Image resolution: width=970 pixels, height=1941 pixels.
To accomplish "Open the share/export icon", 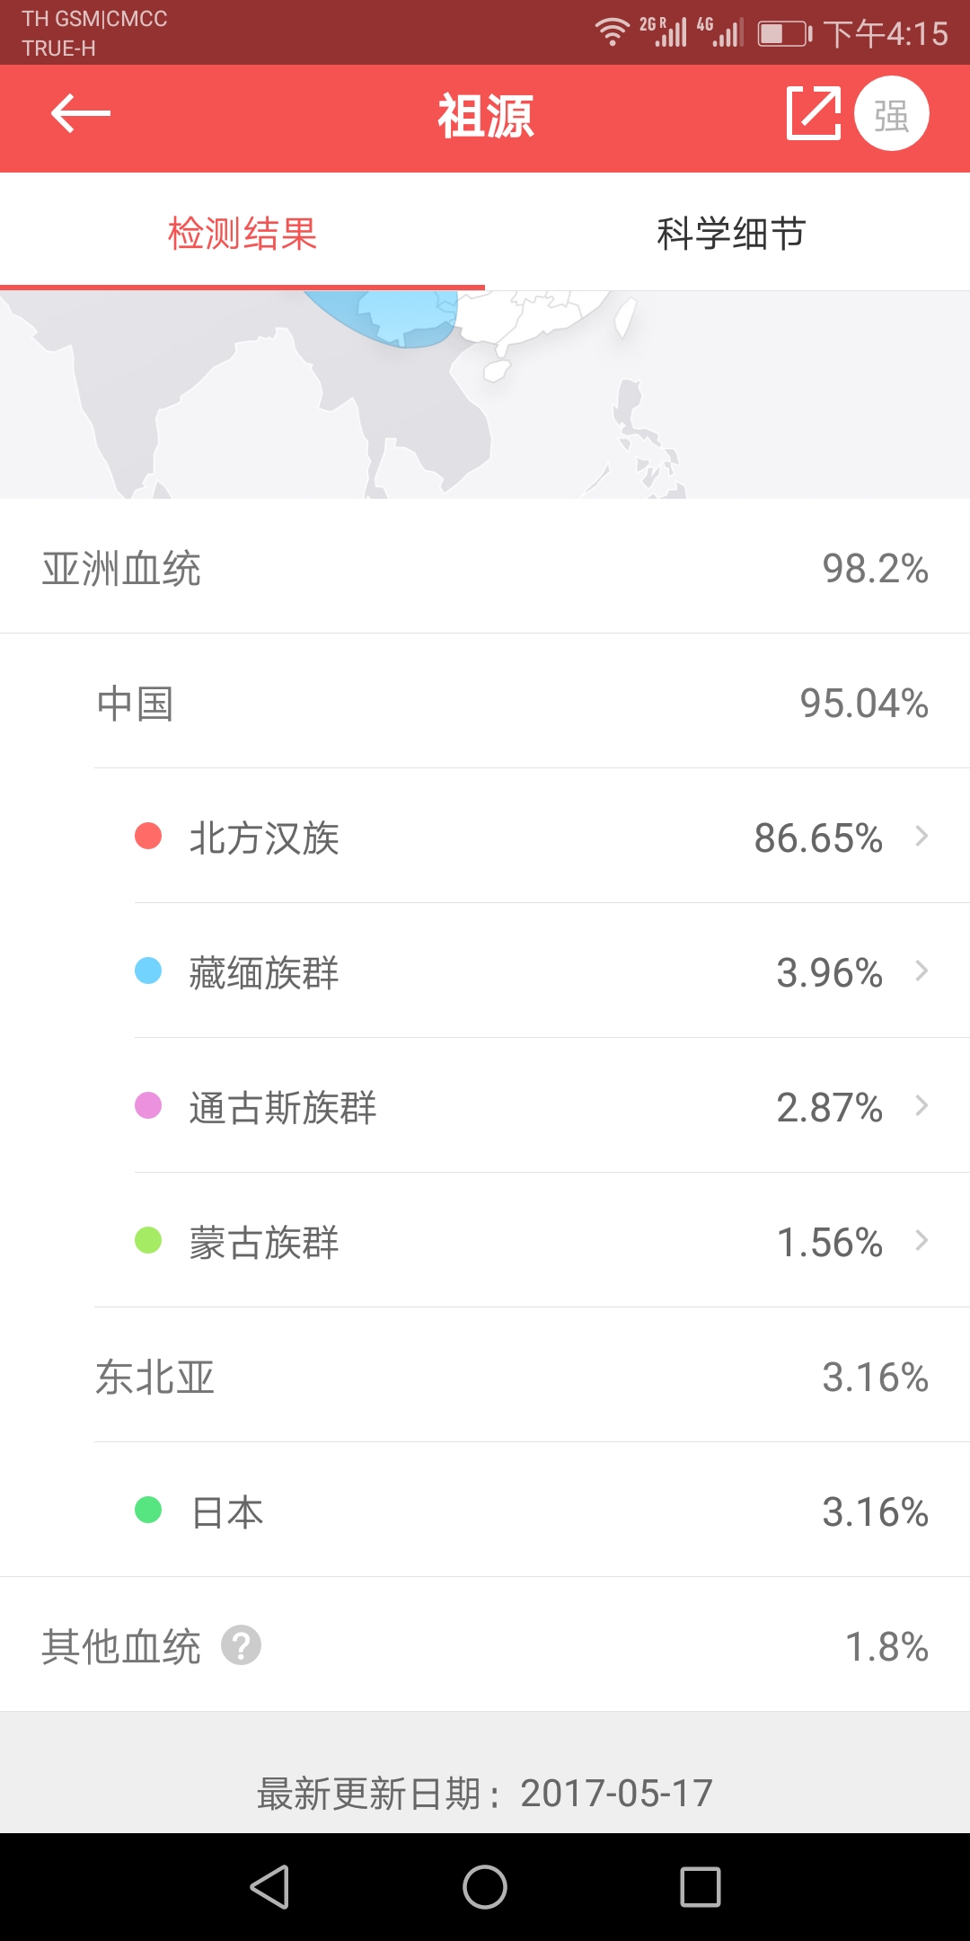I will pos(813,114).
